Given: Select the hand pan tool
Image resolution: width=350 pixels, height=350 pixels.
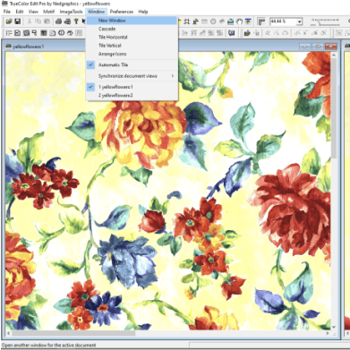Looking at the screenshot, I should (239, 21).
